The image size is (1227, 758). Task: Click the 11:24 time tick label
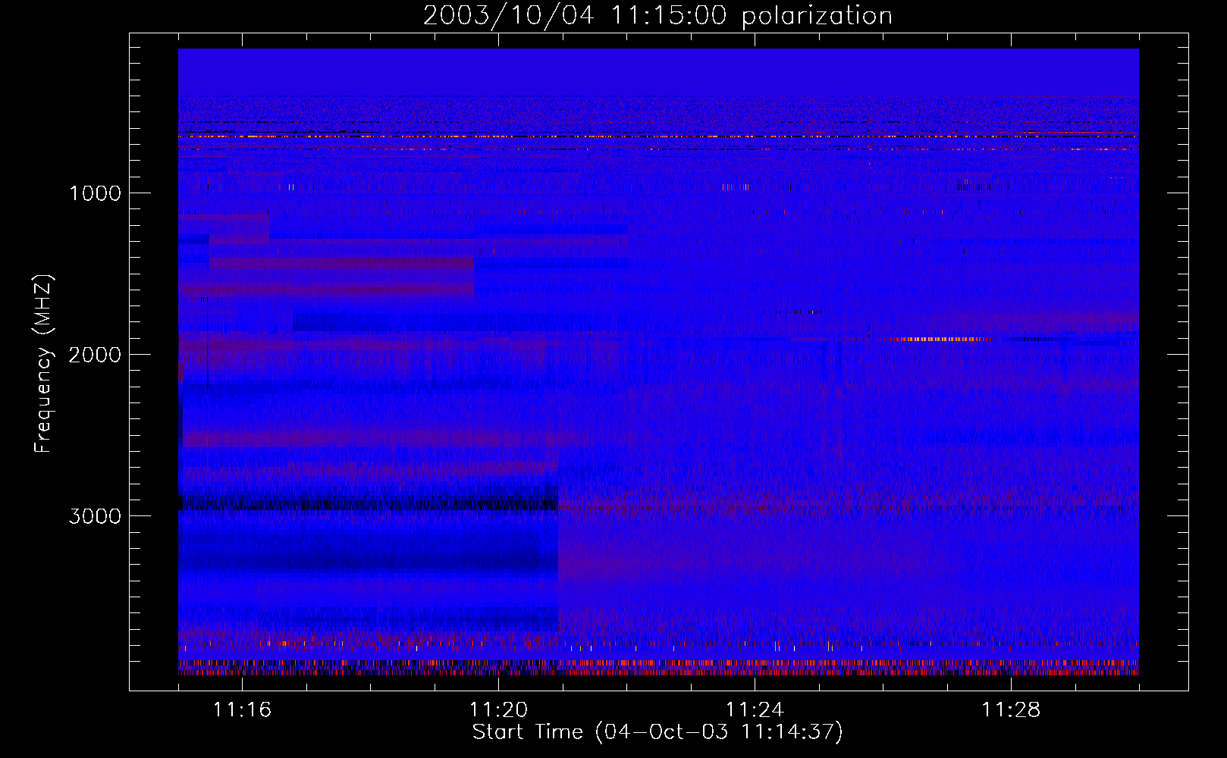pos(755,709)
